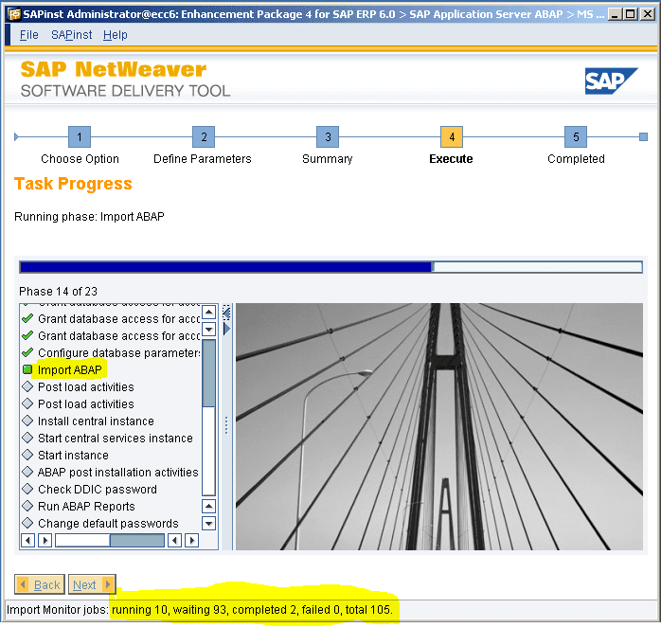
Task: Click step 3 Summary marker
Action: coord(328,136)
